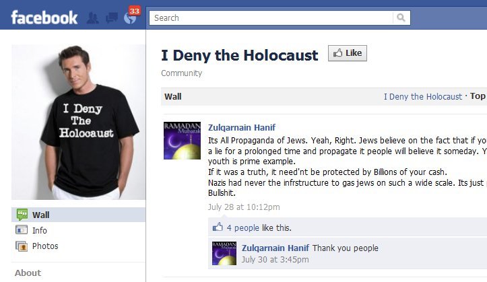Screen dimensions: 487x282
Task: Open the friend requests icon
Action: 92,18
